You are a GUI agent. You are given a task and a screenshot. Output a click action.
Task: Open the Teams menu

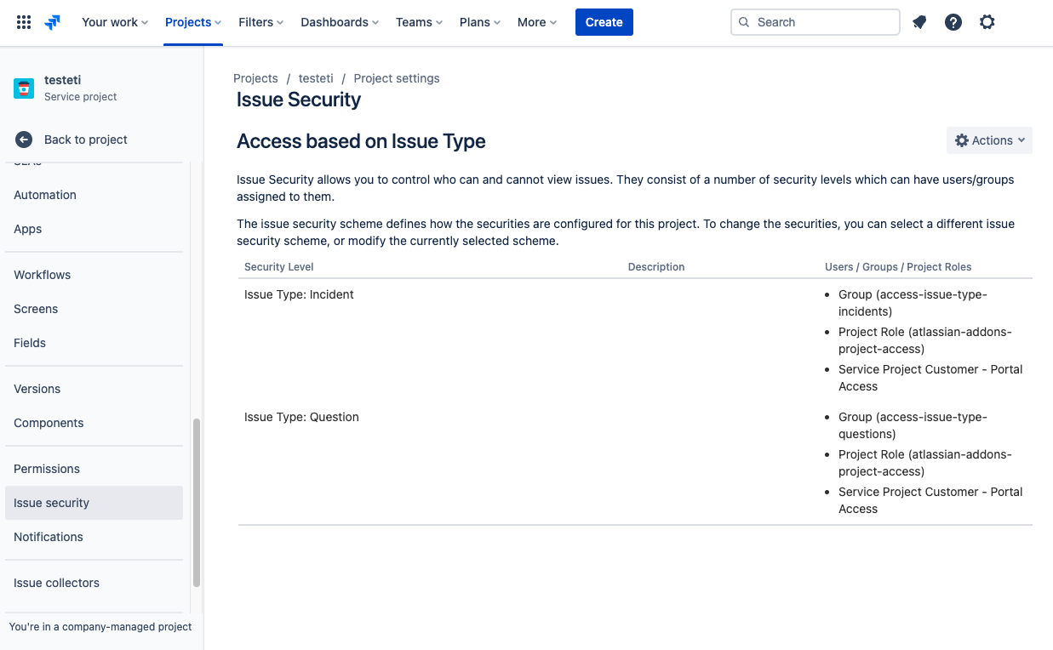click(x=419, y=22)
